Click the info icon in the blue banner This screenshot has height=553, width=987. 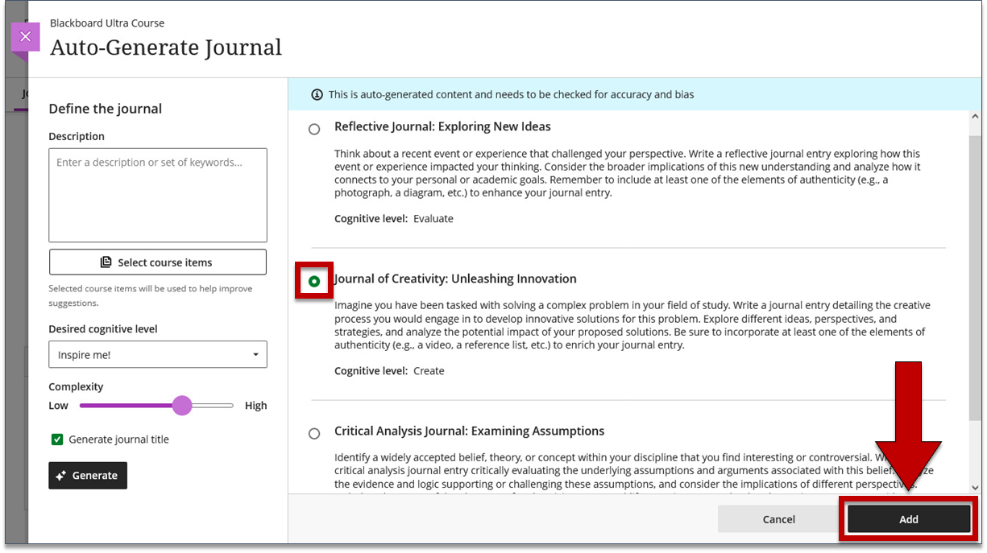point(317,95)
